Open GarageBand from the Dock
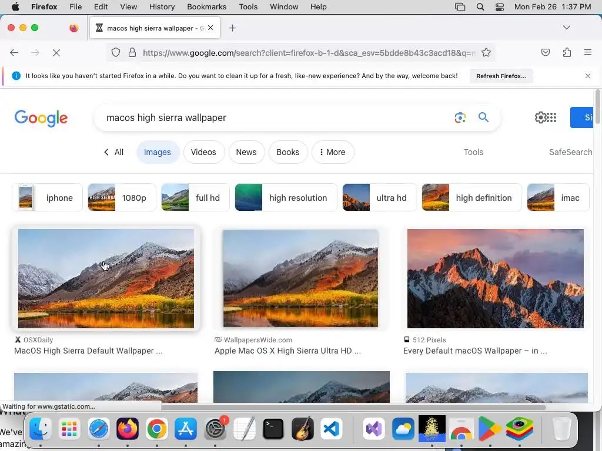The width and height of the screenshot is (602, 451). (303, 428)
